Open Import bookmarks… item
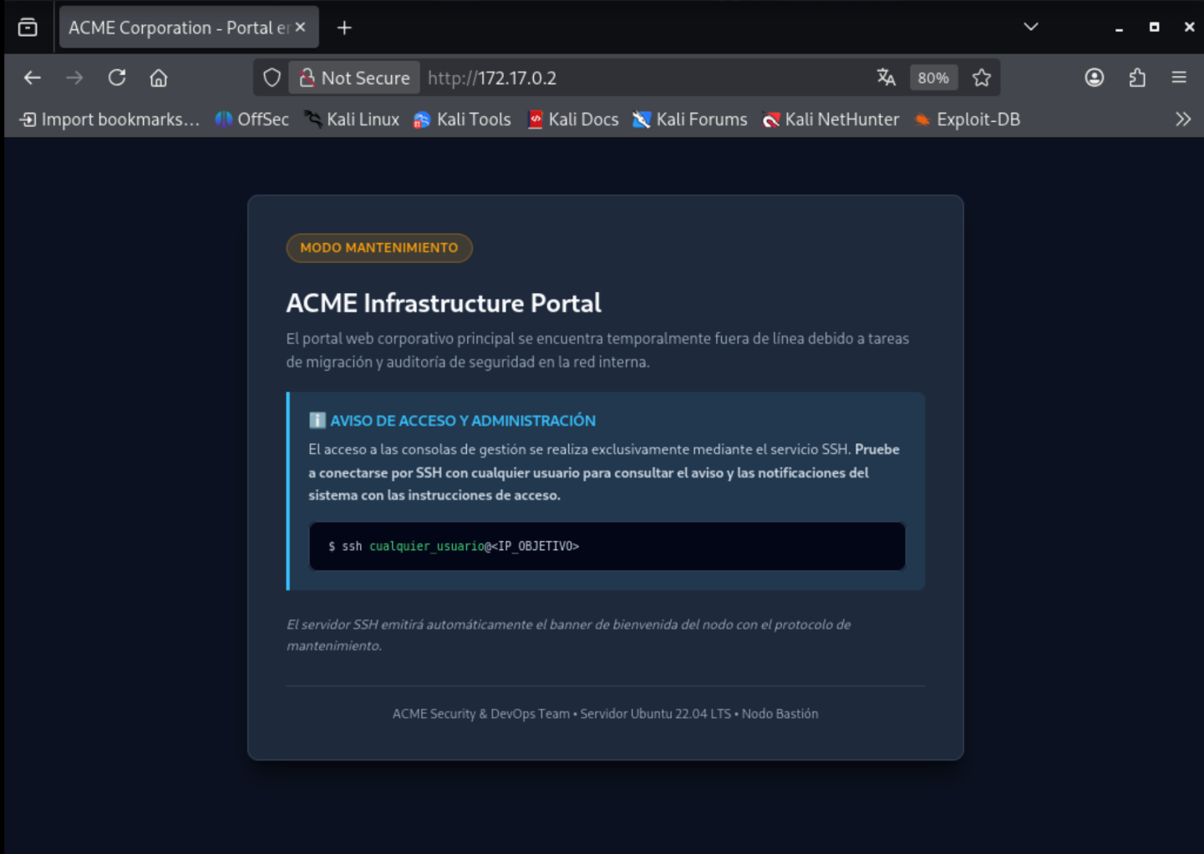Viewport: 1204px width, 854px height. (x=109, y=119)
